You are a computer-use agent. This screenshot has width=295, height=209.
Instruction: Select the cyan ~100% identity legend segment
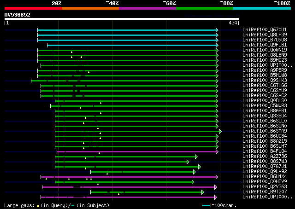(262, 8)
